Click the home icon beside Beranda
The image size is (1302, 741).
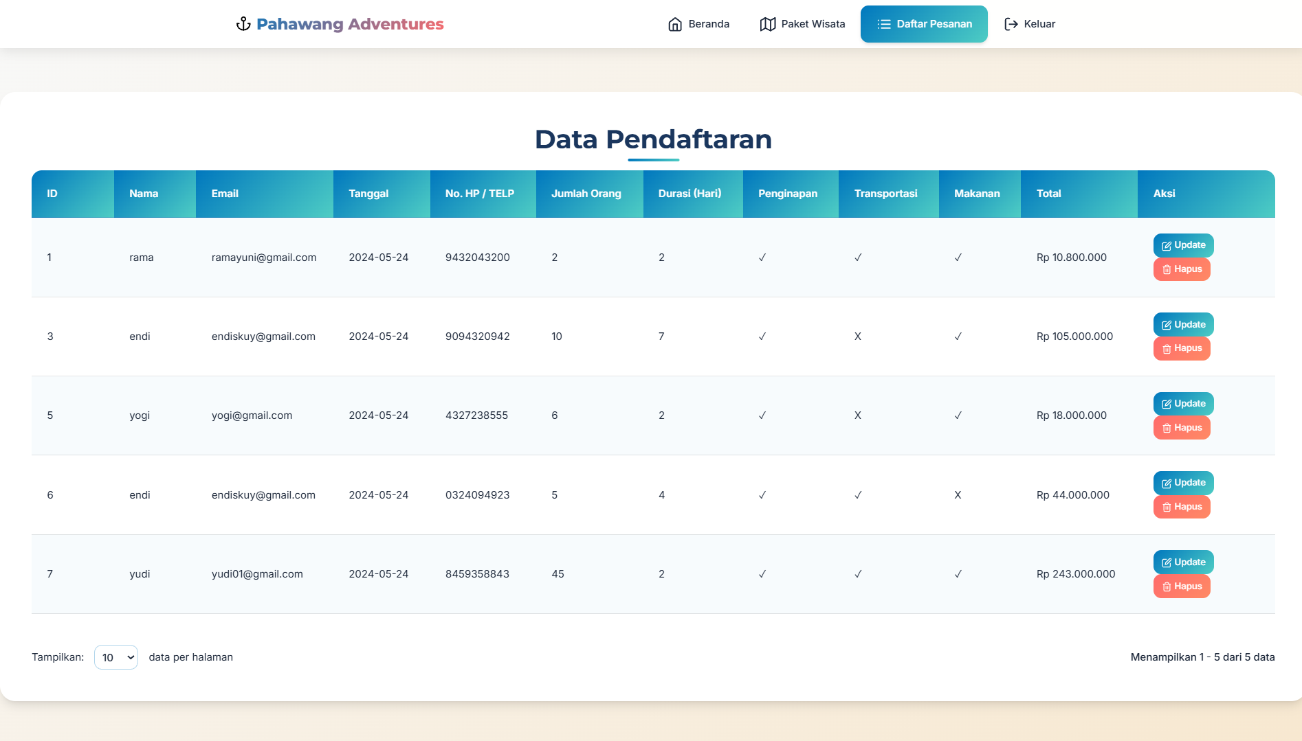pyautogui.click(x=675, y=24)
